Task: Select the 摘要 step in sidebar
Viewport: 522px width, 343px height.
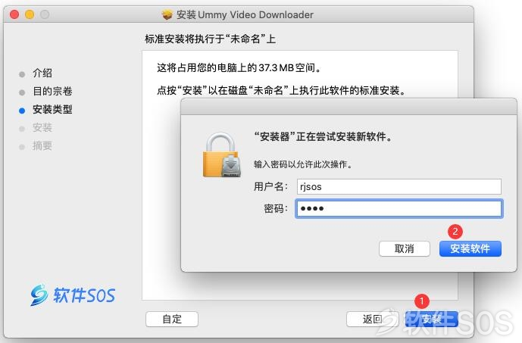Action: pyautogui.click(x=42, y=145)
